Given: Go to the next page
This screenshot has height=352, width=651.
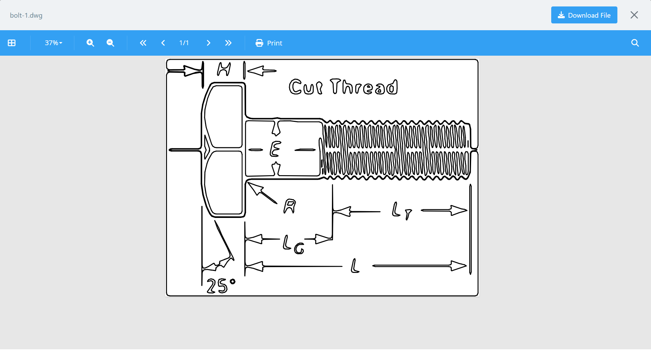Looking at the screenshot, I should click(x=208, y=43).
